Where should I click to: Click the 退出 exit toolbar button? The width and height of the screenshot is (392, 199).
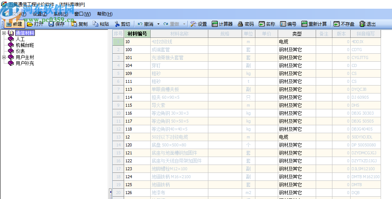(x=367, y=24)
